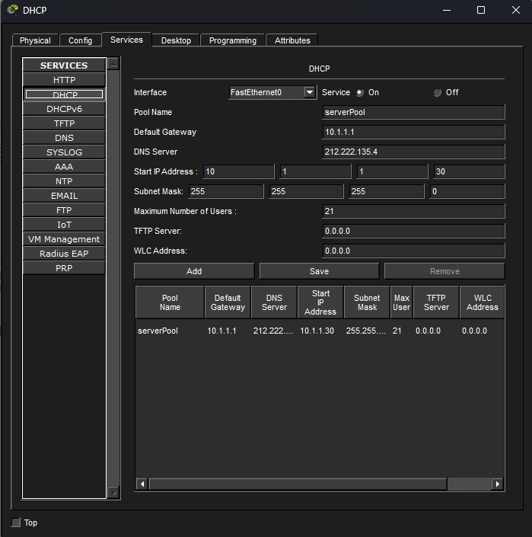Open the EMAIL service

(x=64, y=196)
